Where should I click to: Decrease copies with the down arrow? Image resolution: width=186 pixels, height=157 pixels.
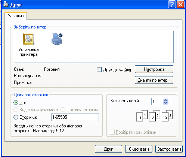click(165, 103)
